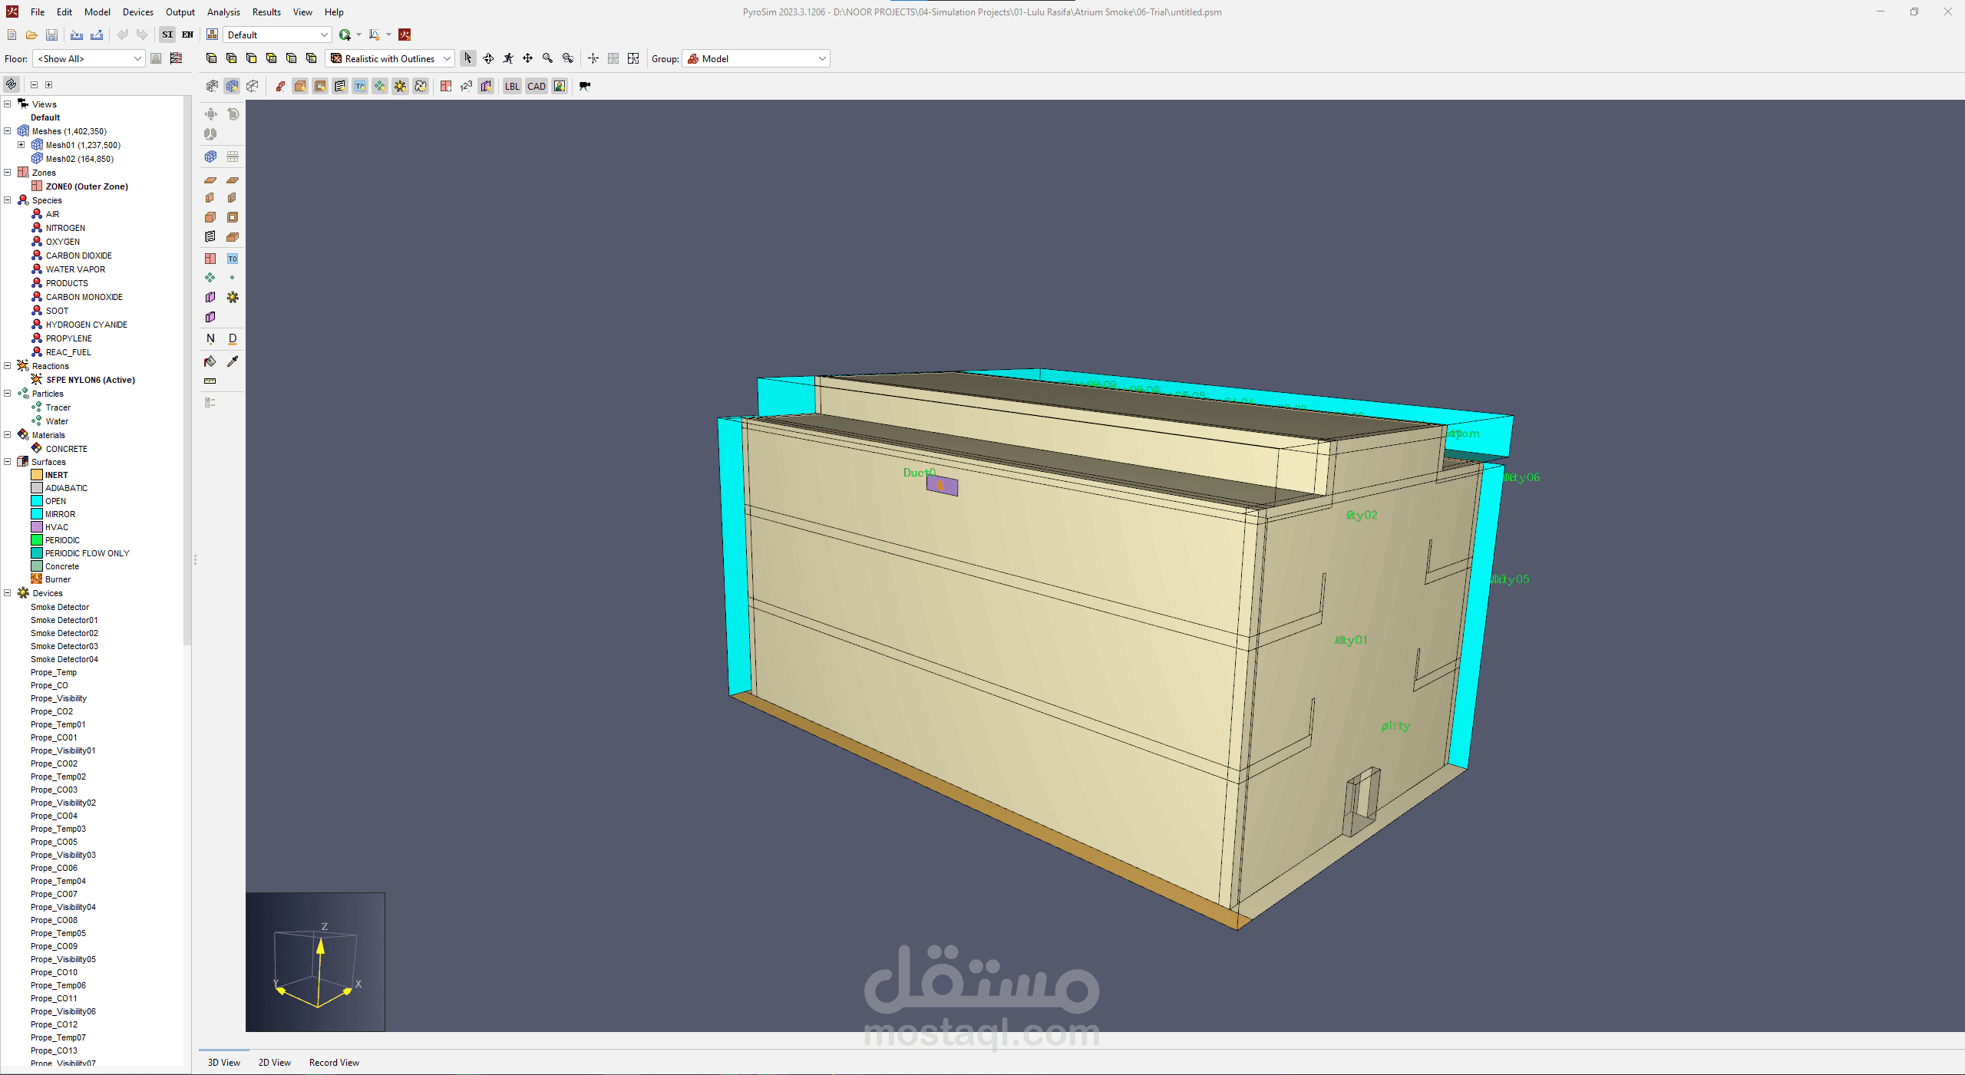Click the Orbit navigation tool

(x=488, y=58)
